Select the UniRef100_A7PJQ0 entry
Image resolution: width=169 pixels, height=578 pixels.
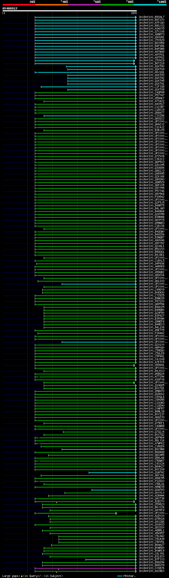(x=152, y=23)
